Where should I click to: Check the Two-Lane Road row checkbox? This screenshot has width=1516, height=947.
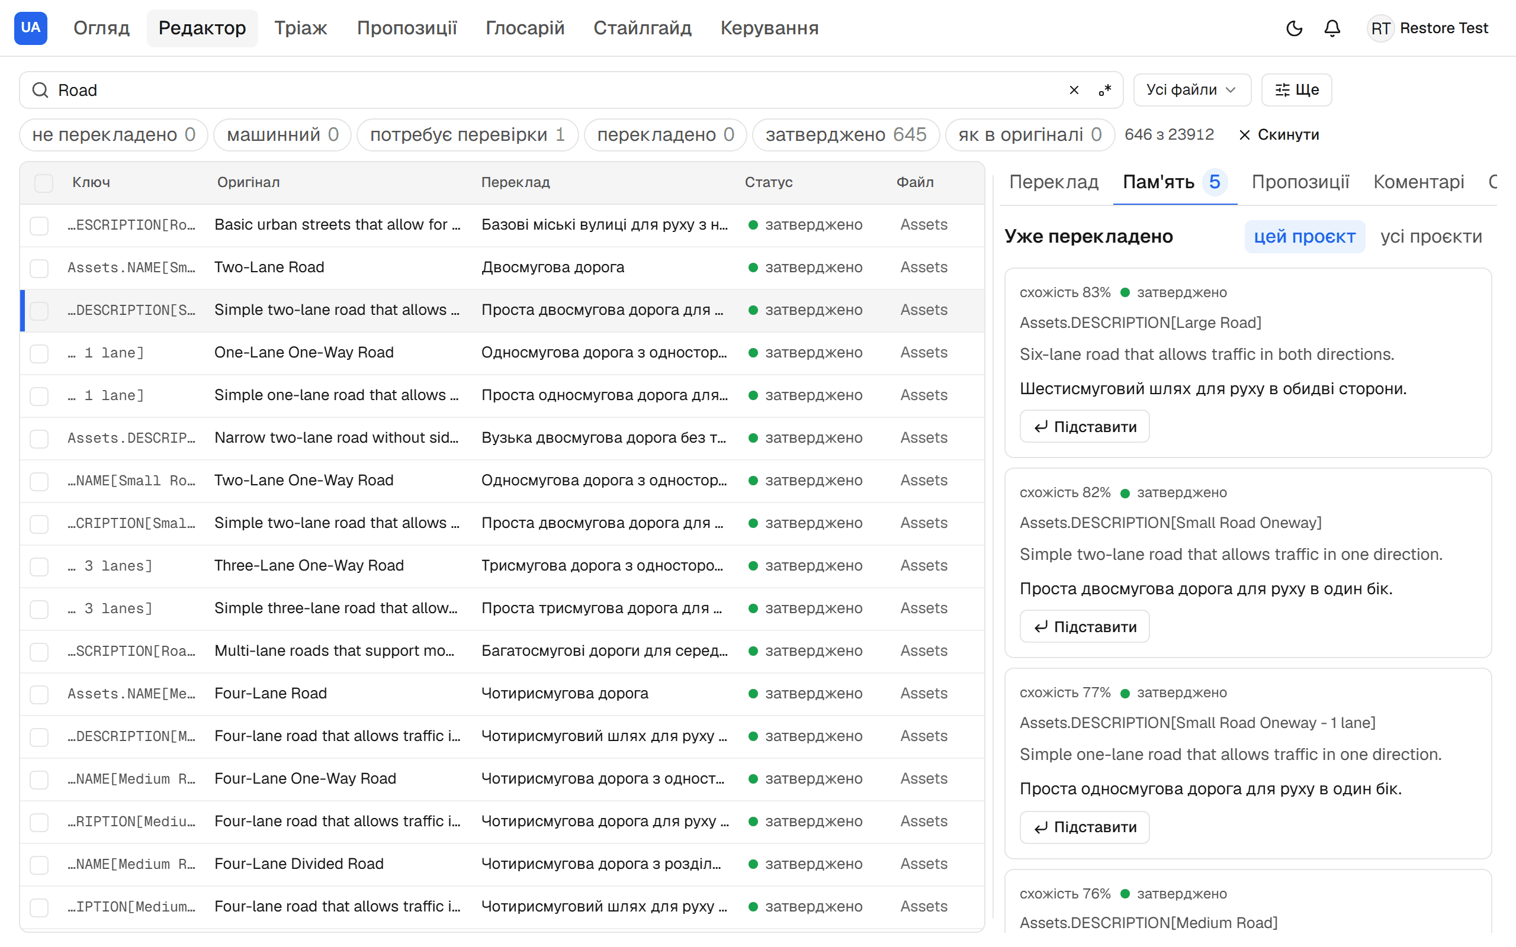(x=40, y=268)
